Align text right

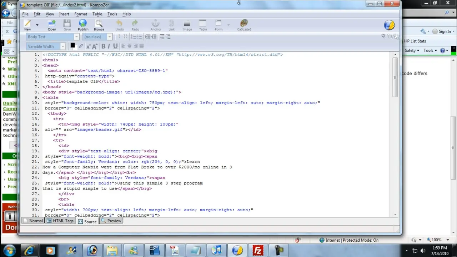(135, 46)
